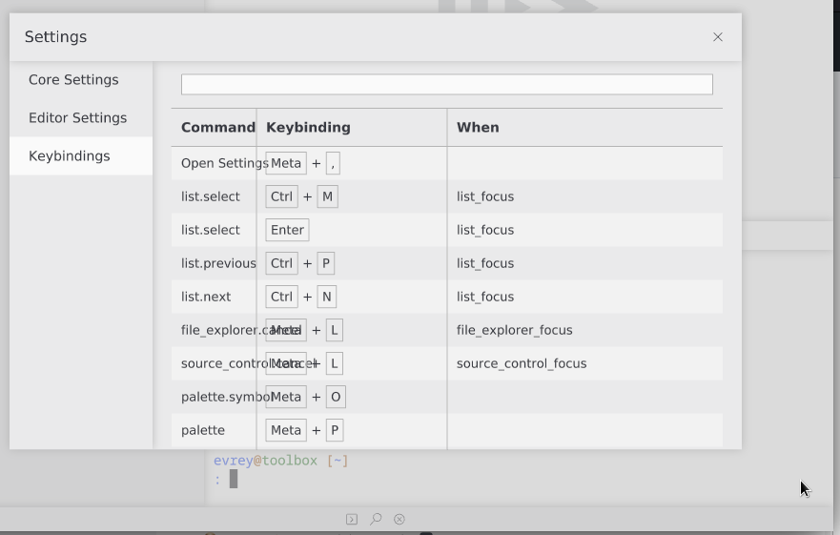Focus the keybindings search field
The image size is (840, 535).
pos(447,84)
